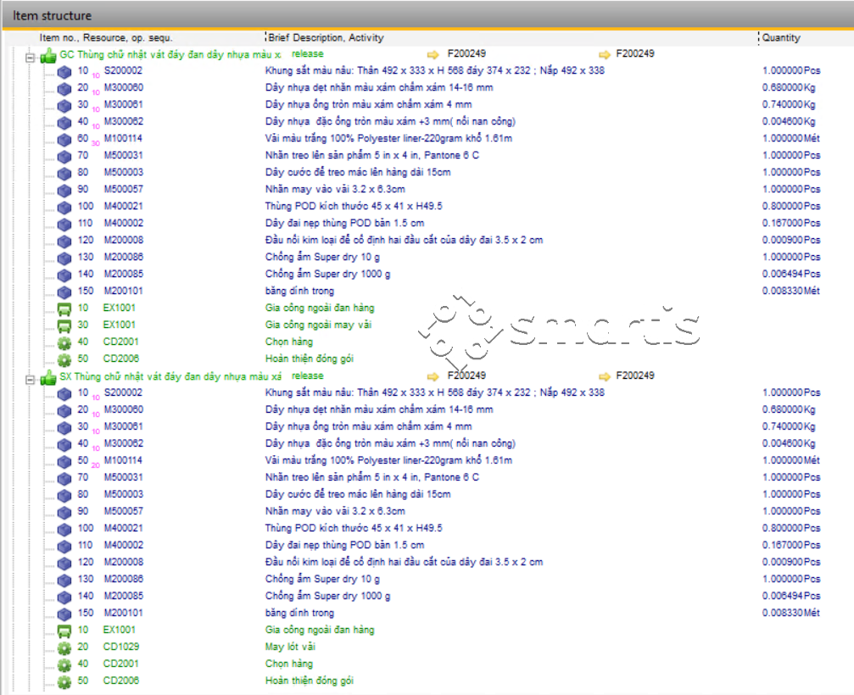Select quantity 0.740000Kg under SX
The image size is (854, 695).
789,426
